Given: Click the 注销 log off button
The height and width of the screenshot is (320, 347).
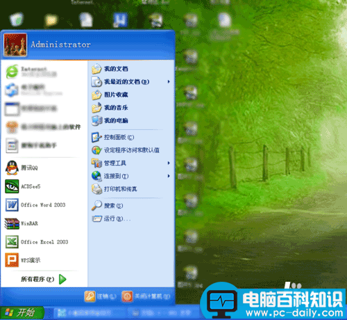Looking at the screenshot, I should pos(101,296).
